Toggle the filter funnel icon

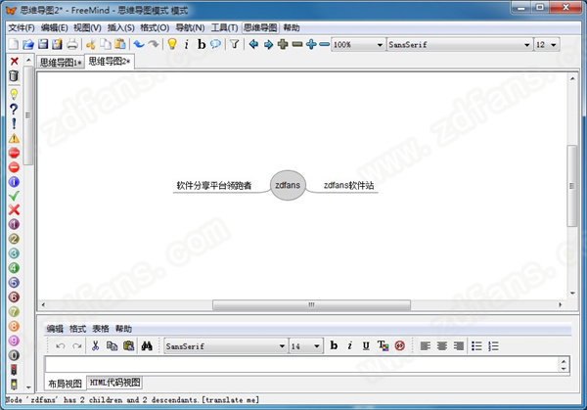[x=235, y=44]
